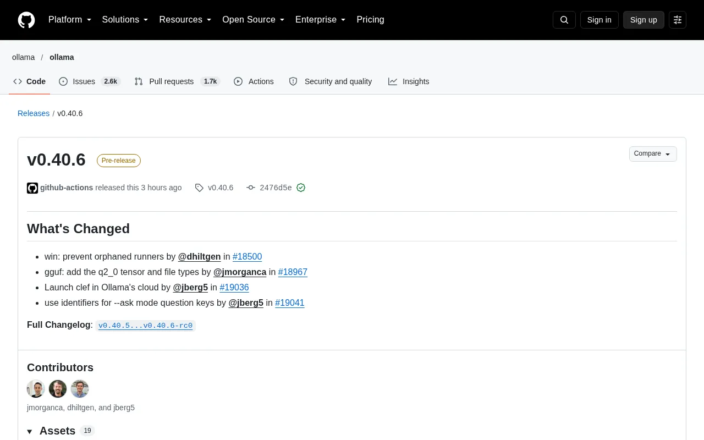Open the Pull requests tab
Image resolution: width=704 pixels, height=440 pixels.
coord(177,81)
